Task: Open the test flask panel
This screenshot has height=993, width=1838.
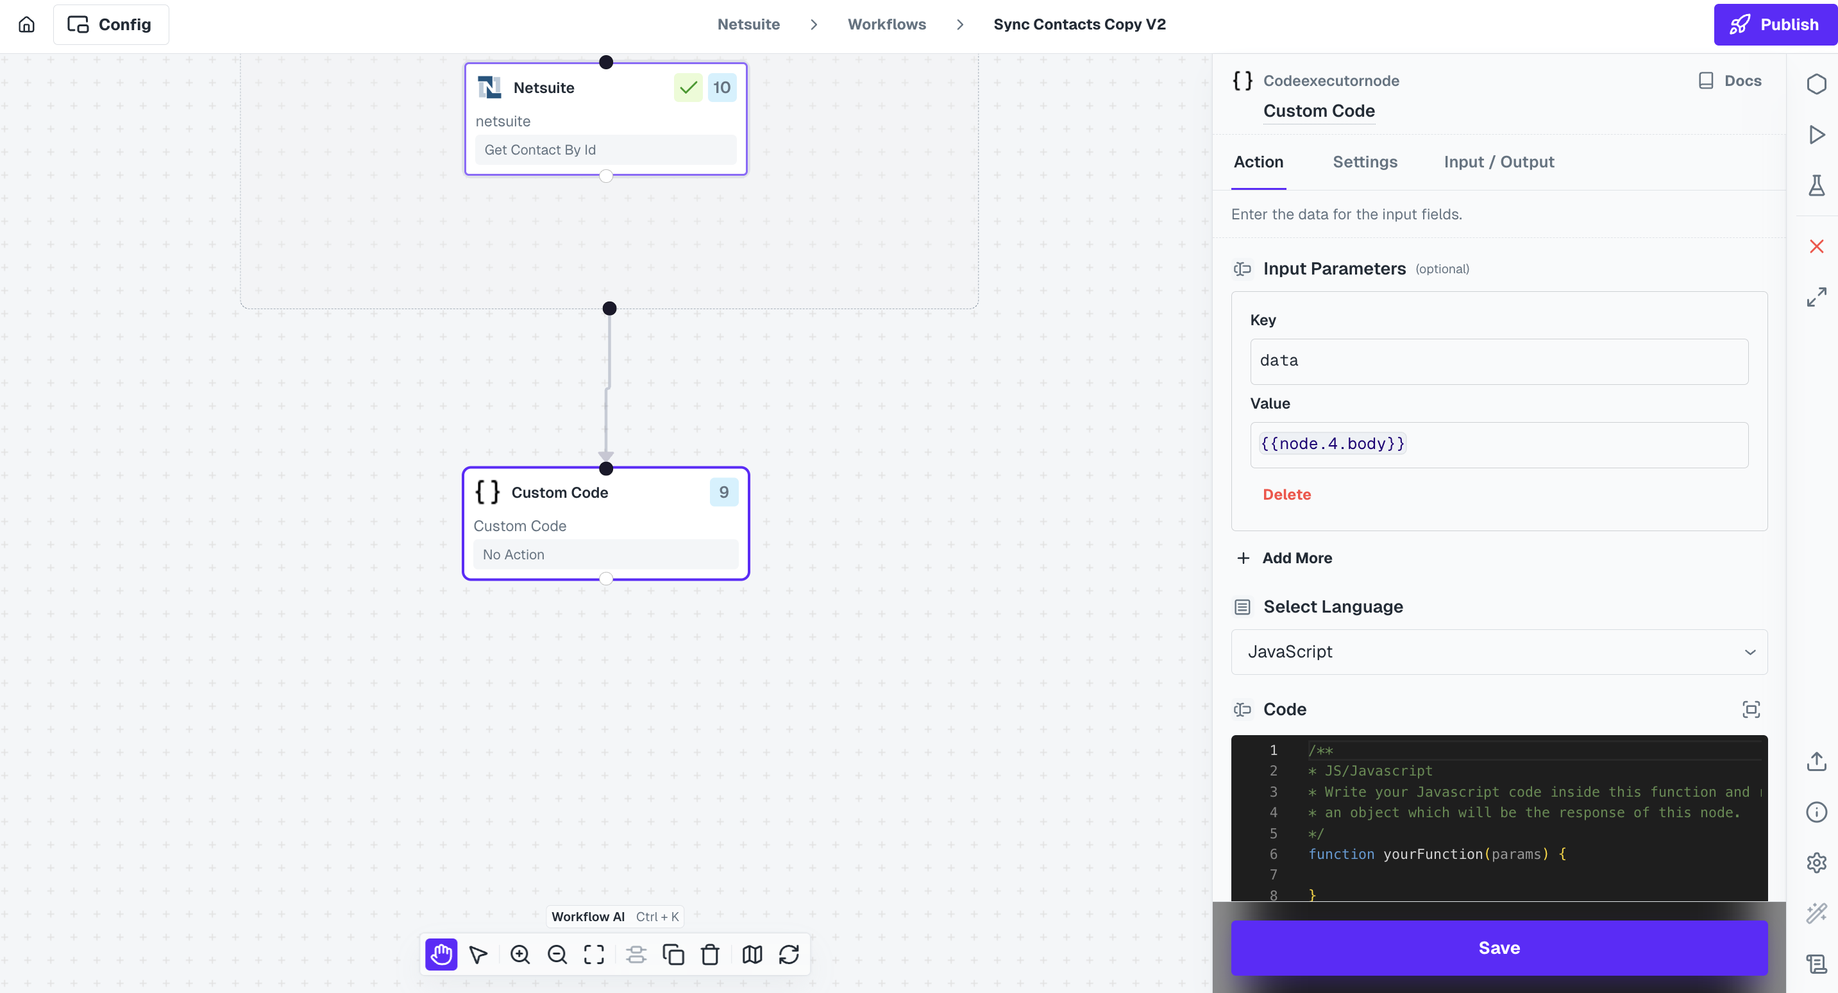Action: (x=1817, y=185)
